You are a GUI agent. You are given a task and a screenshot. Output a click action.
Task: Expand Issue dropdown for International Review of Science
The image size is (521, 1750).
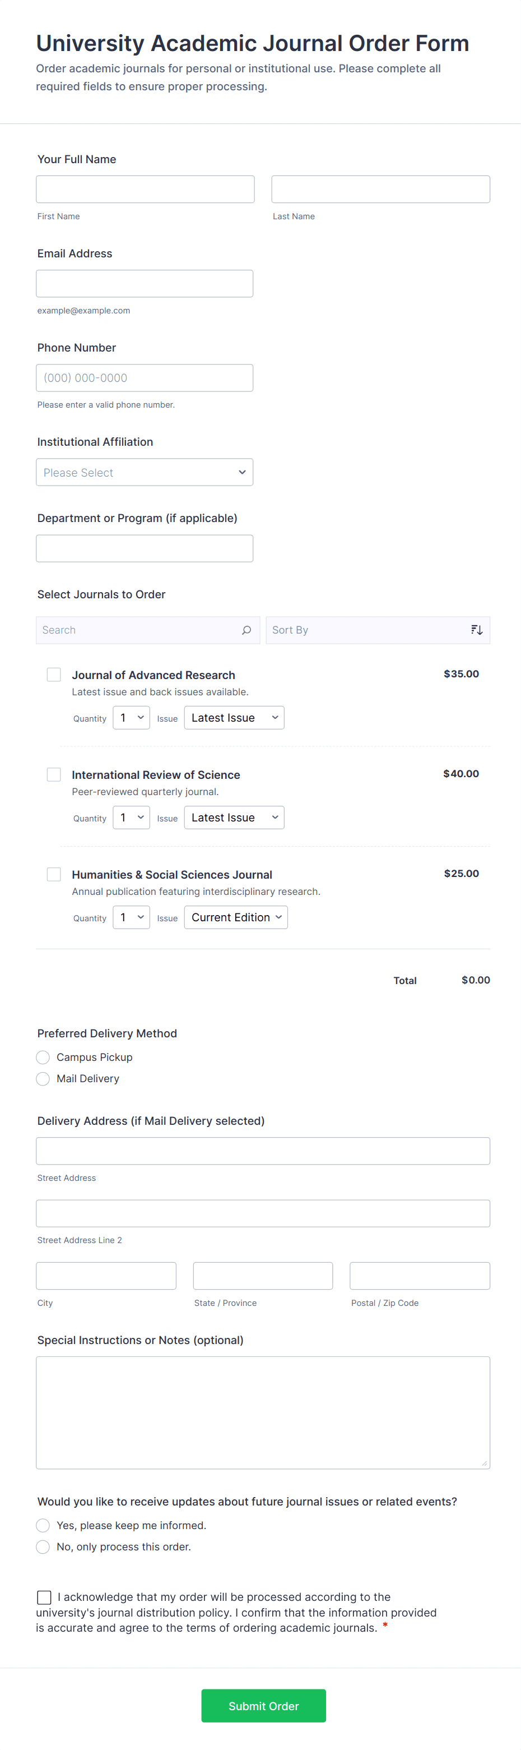(x=234, y=818)
